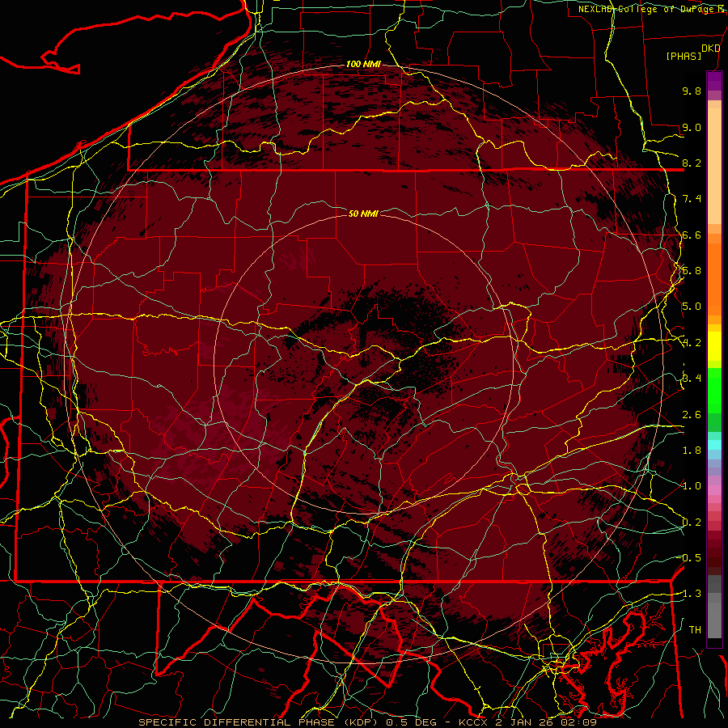
Task: Pick the pink segment of the color bar
Action: (x=714, y=490)
